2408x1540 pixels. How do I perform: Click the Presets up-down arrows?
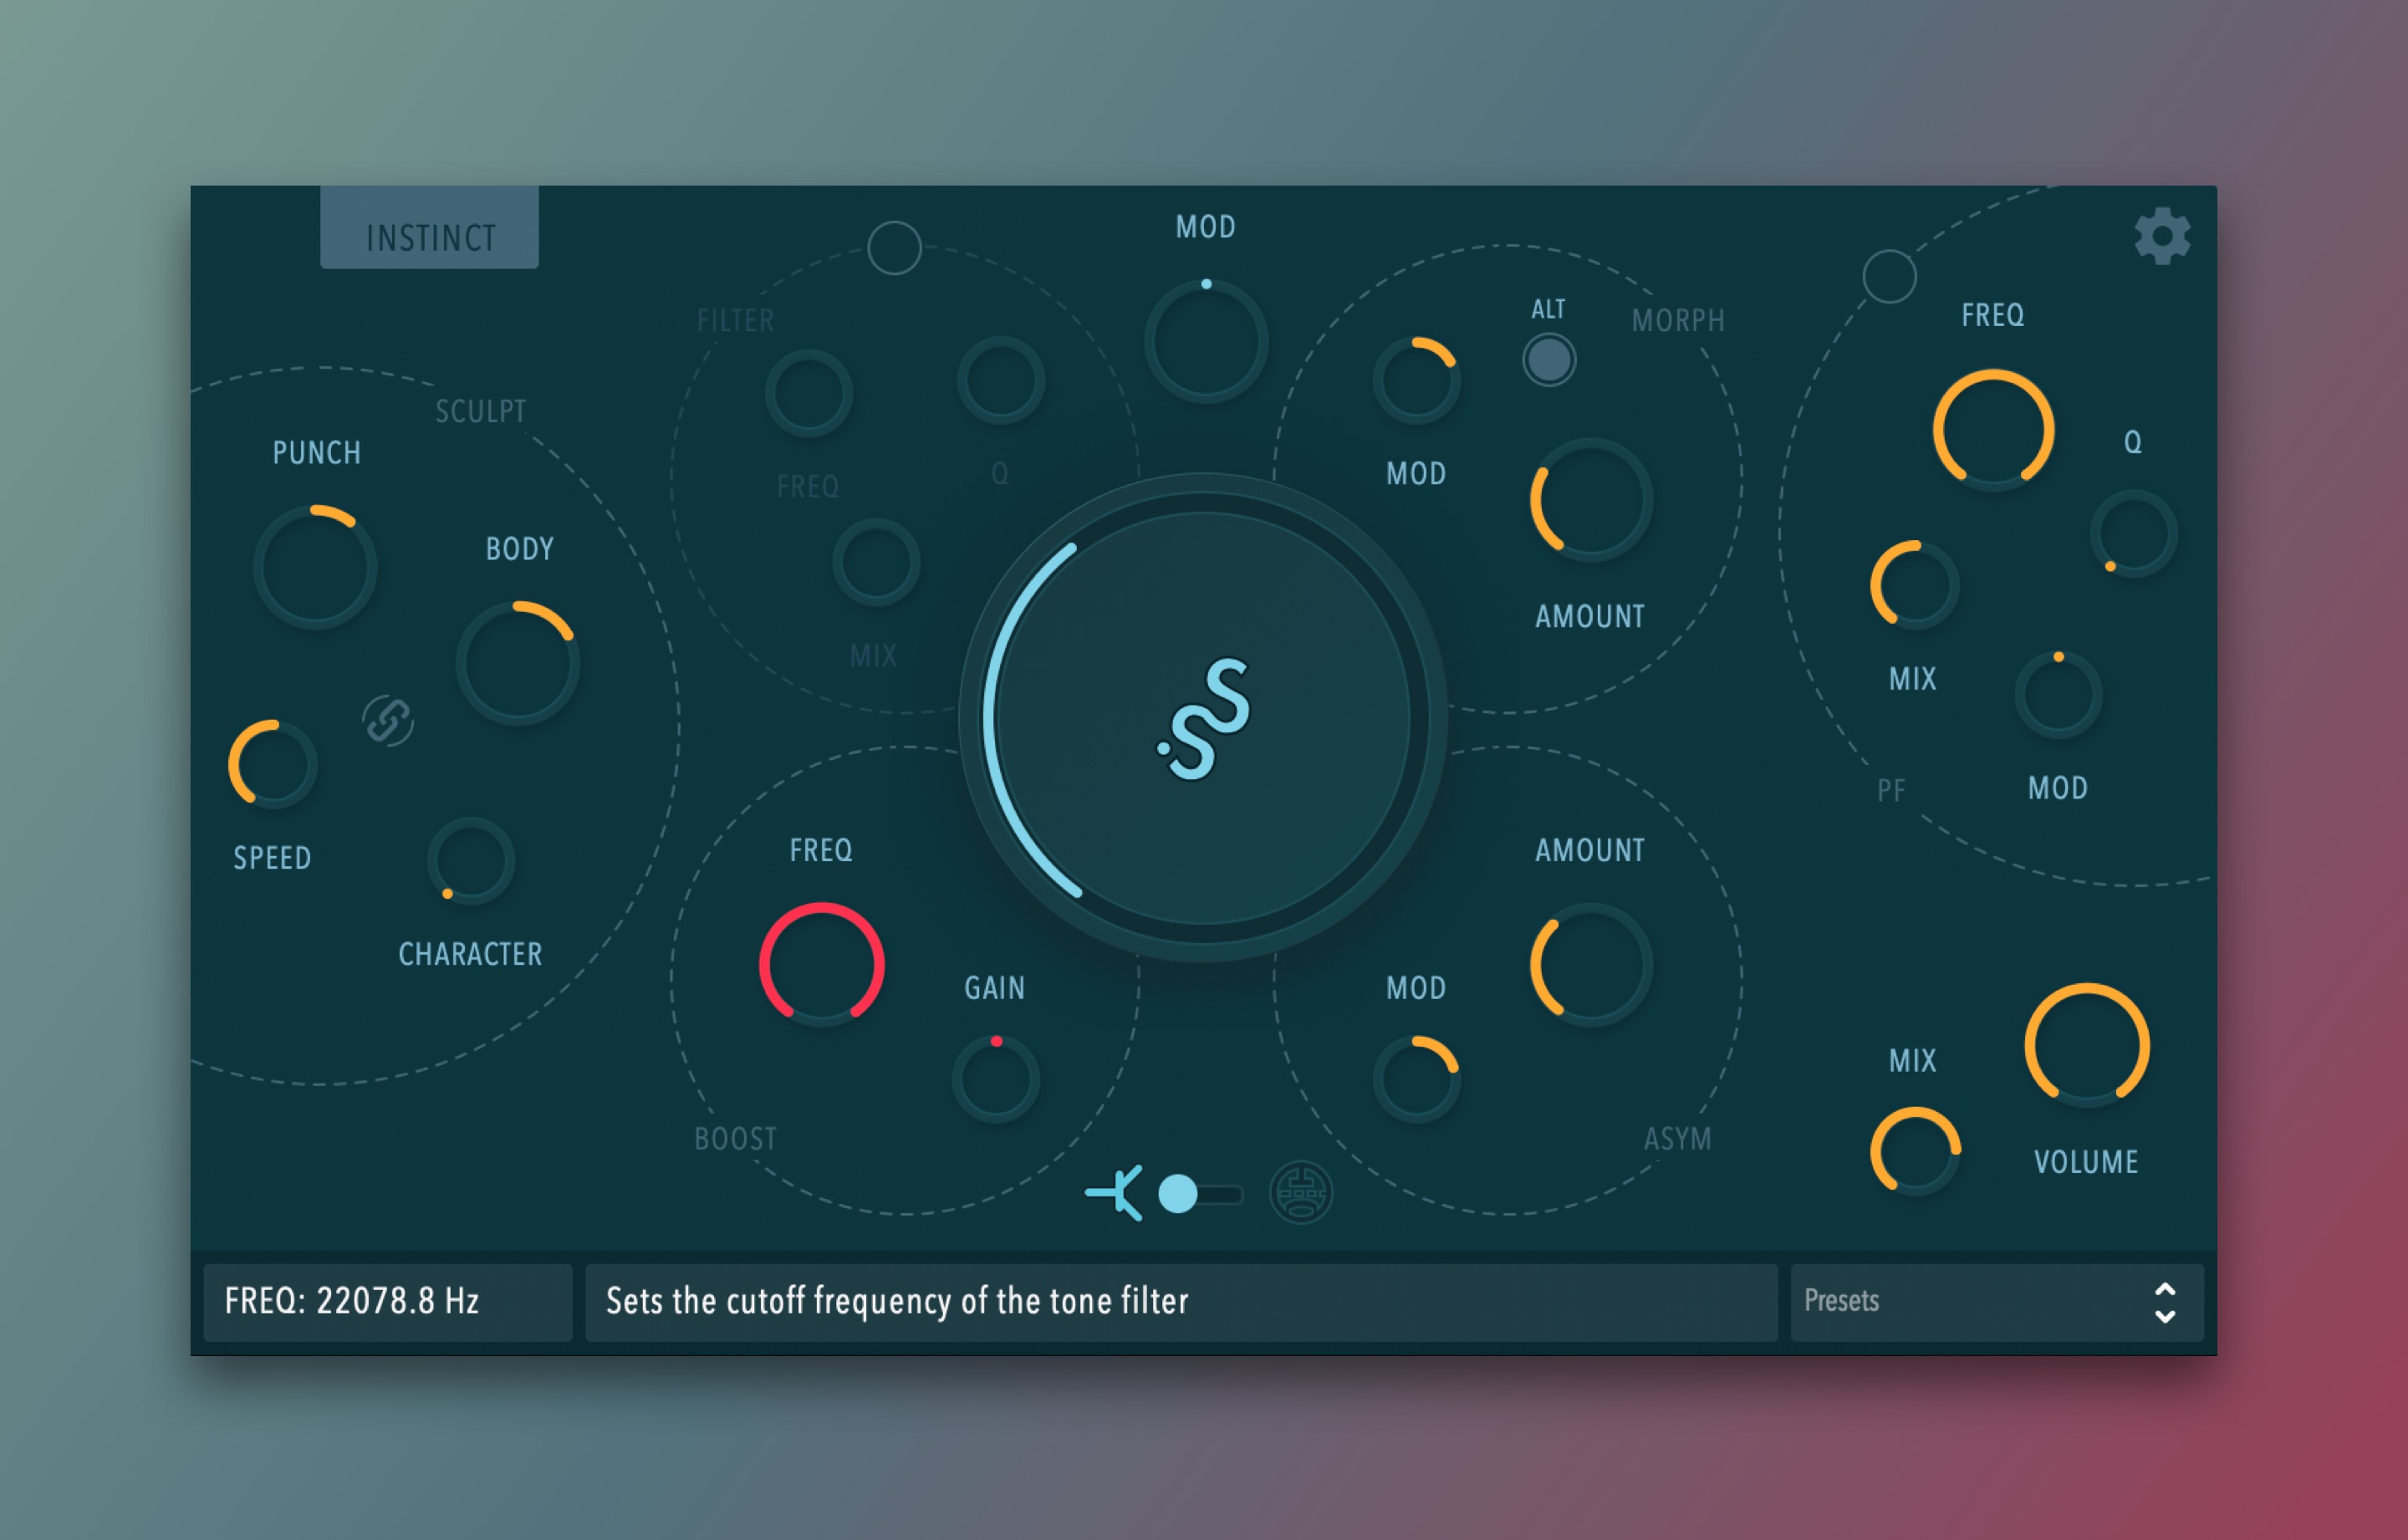(2164, 1302)
